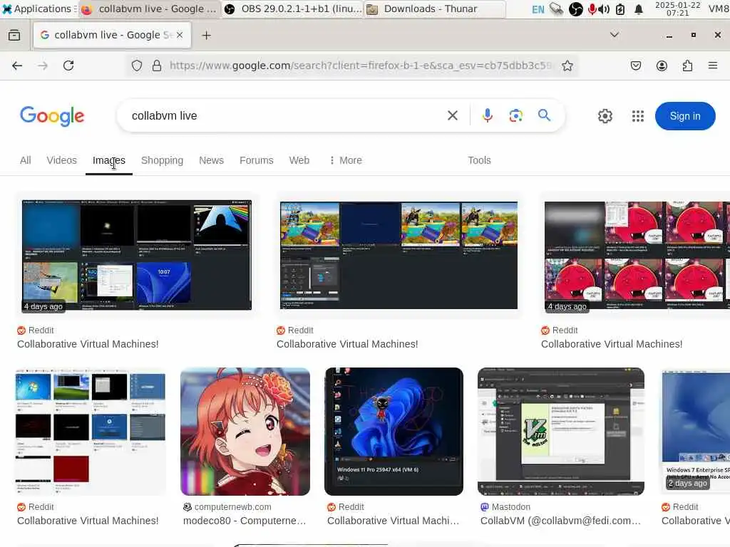
Task: Open the first Reddit CollabVM thumbnail, 4 days ago
Action: coord(137,255)
